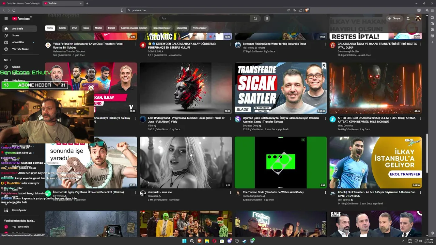Open Abonelikler in the sidebar
436x245 pixels.
click(x=19, y=42)
